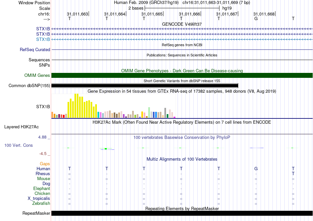Screen dimensions: 313x221
Task: Click the OMIM Genes track label
Action: (x=37, y=75)
